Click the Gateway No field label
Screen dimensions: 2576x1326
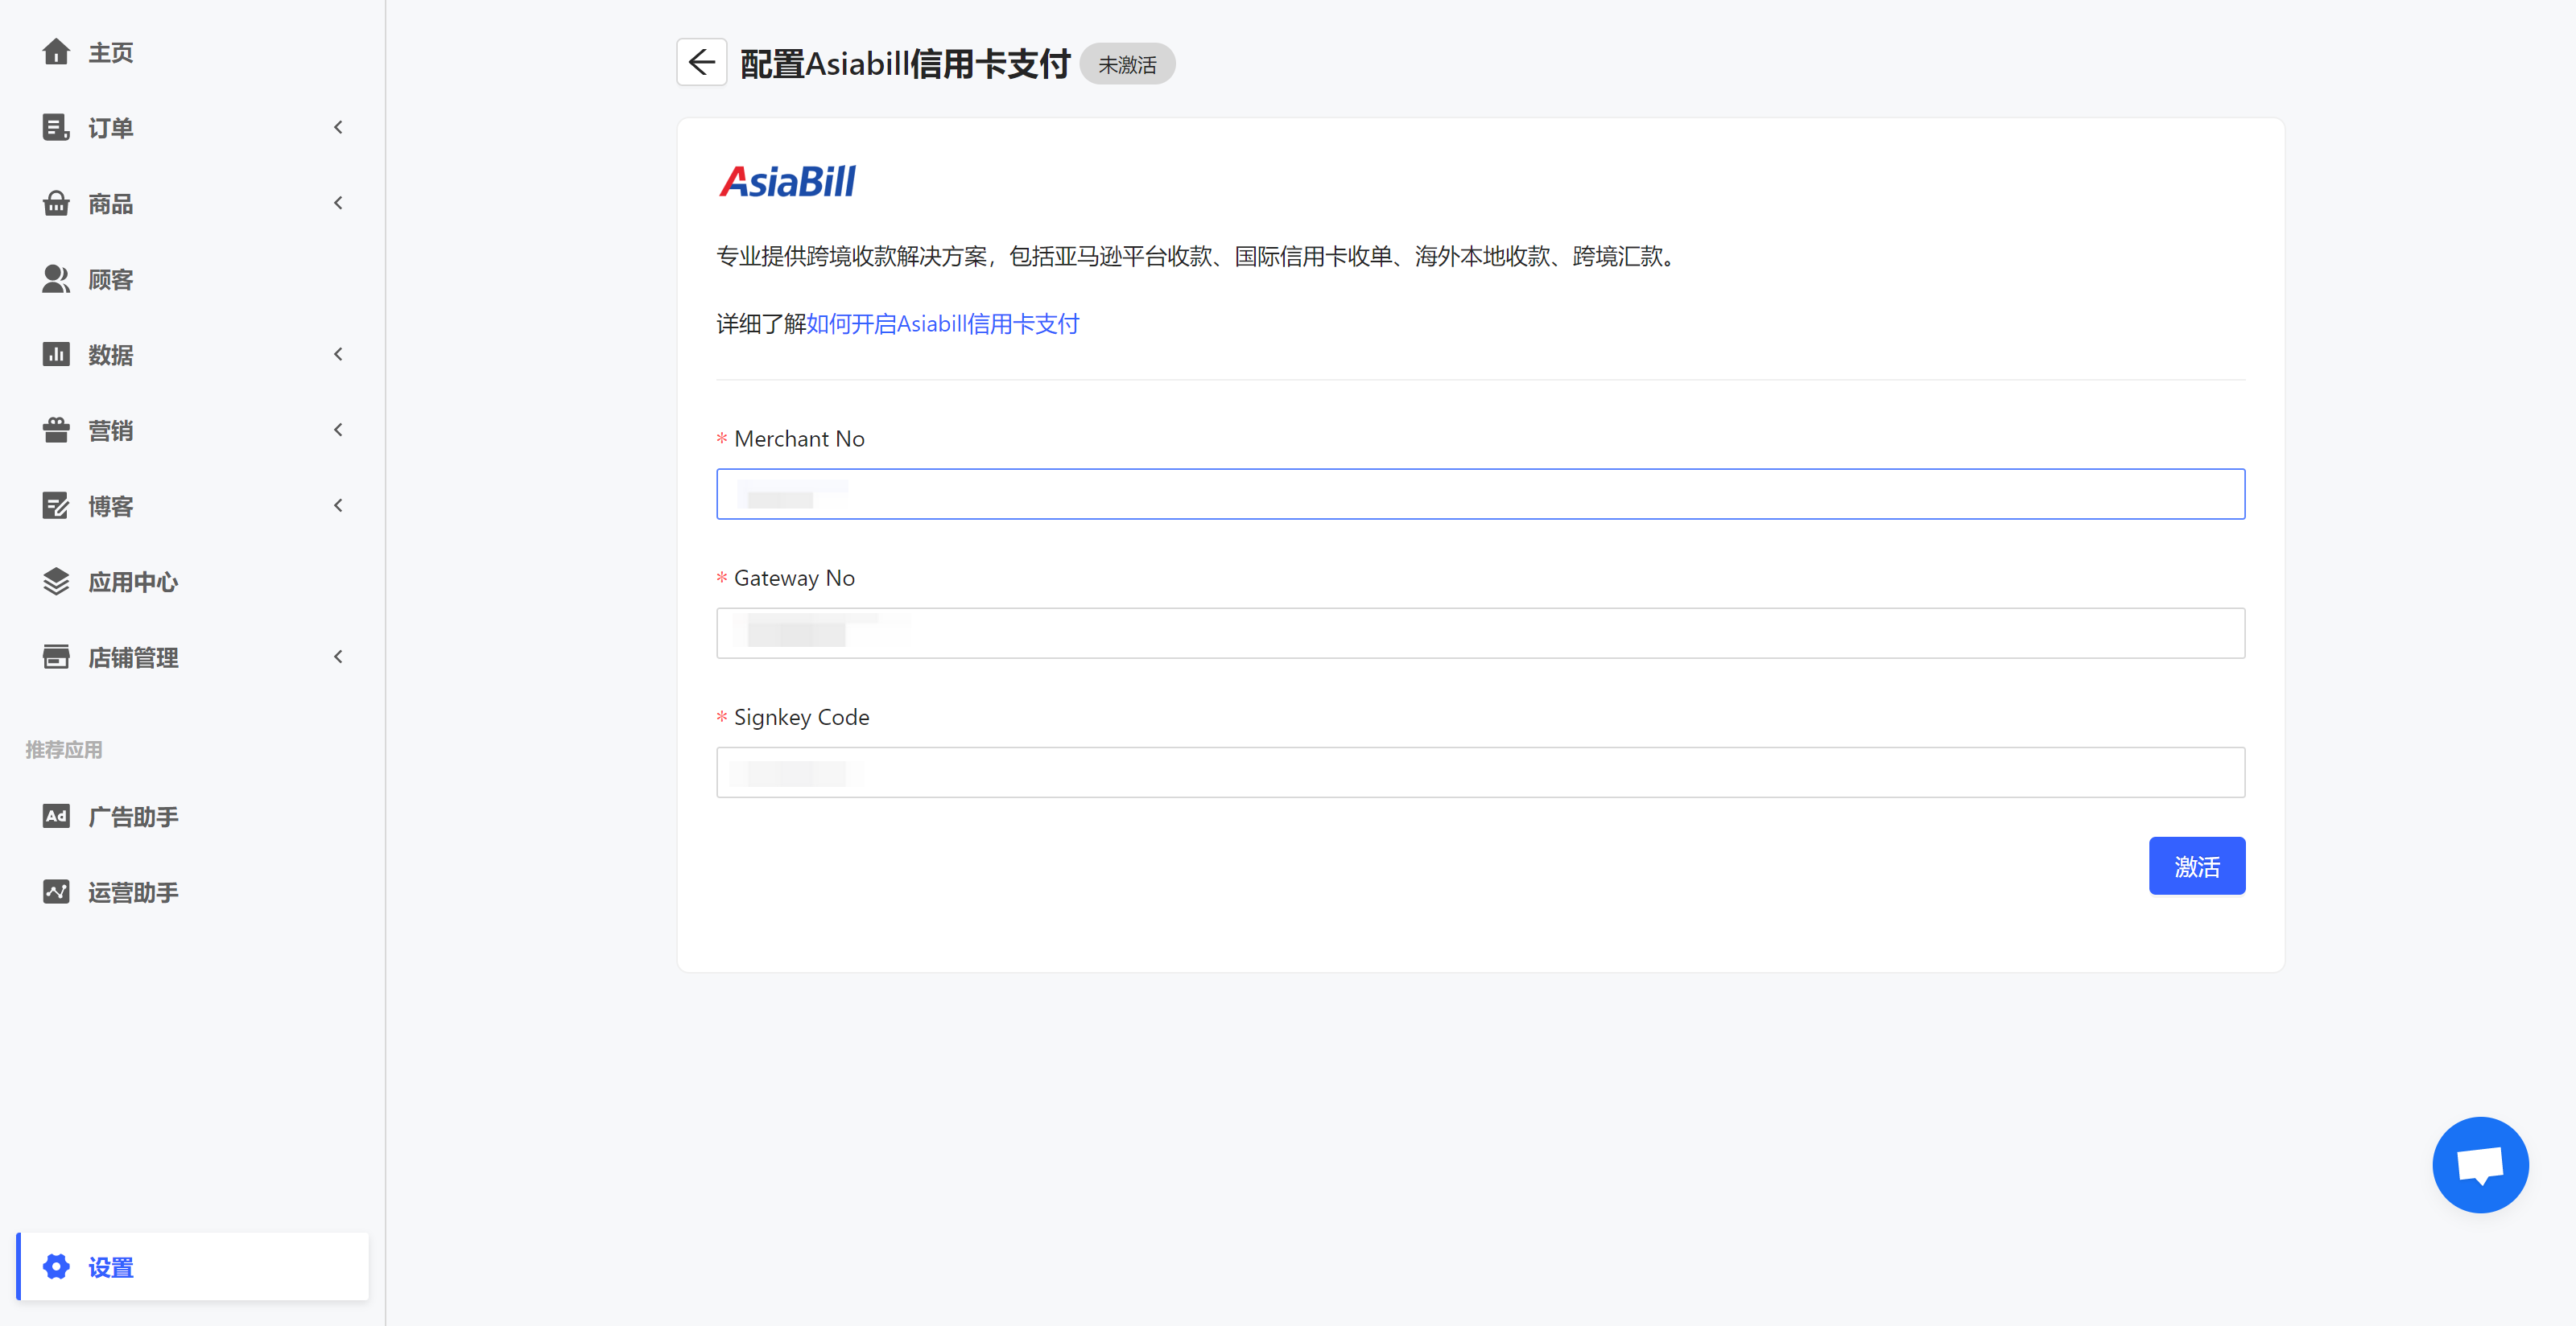[794, 578]
